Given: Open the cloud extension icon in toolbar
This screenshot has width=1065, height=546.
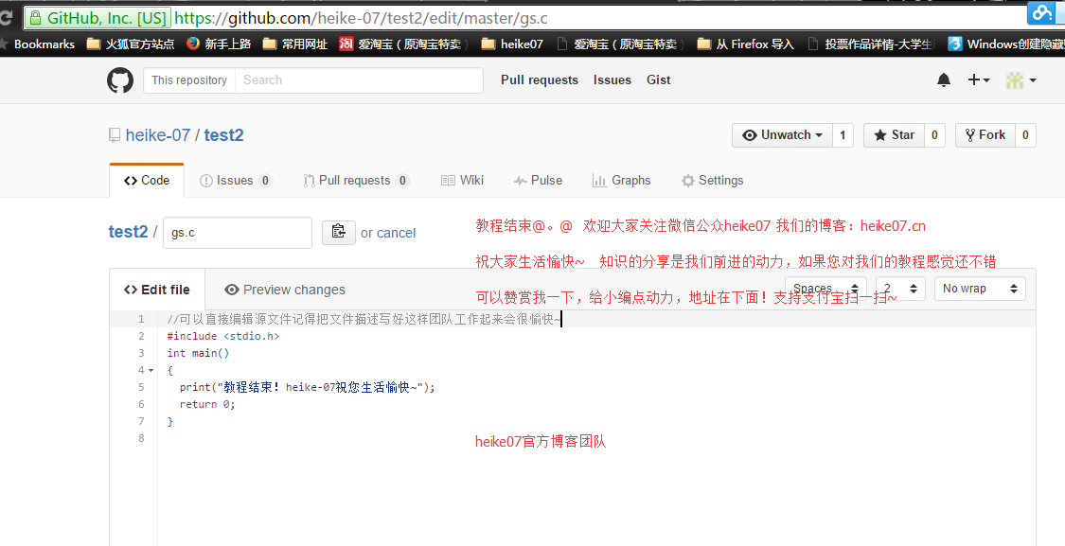Looking at the screenshot, I should 1041,13.
